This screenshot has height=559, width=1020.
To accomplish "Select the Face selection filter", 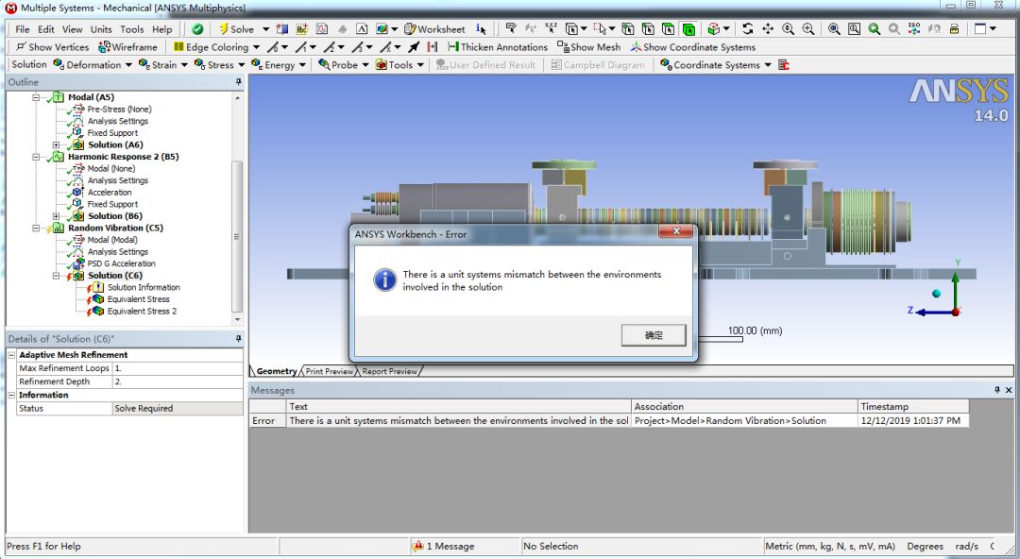I will 668,29.
